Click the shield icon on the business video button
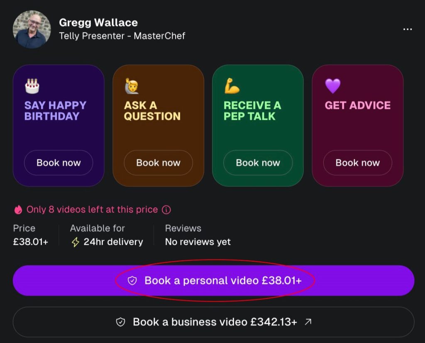Screen dimensions: 425x343 coord(120,321)
